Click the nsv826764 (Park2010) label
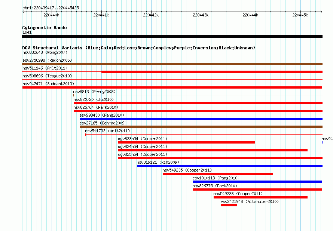 (x=96, y=107)
